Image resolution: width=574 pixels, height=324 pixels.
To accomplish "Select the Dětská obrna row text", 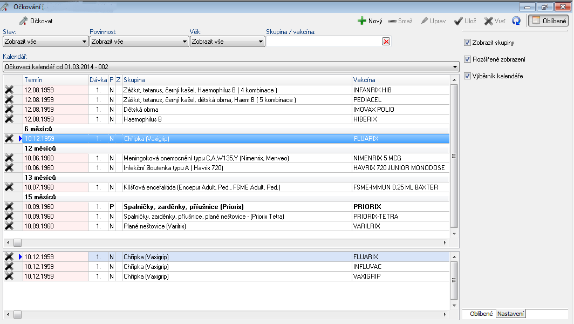I will click(x=141, y=110).
